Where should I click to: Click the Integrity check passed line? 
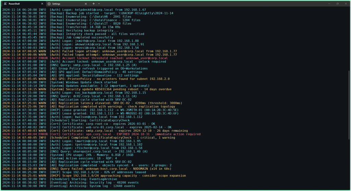tap(73, 34)
